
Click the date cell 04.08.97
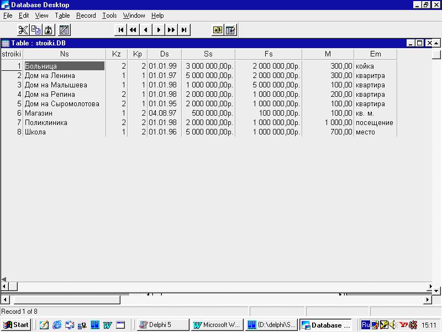(164, 113)
